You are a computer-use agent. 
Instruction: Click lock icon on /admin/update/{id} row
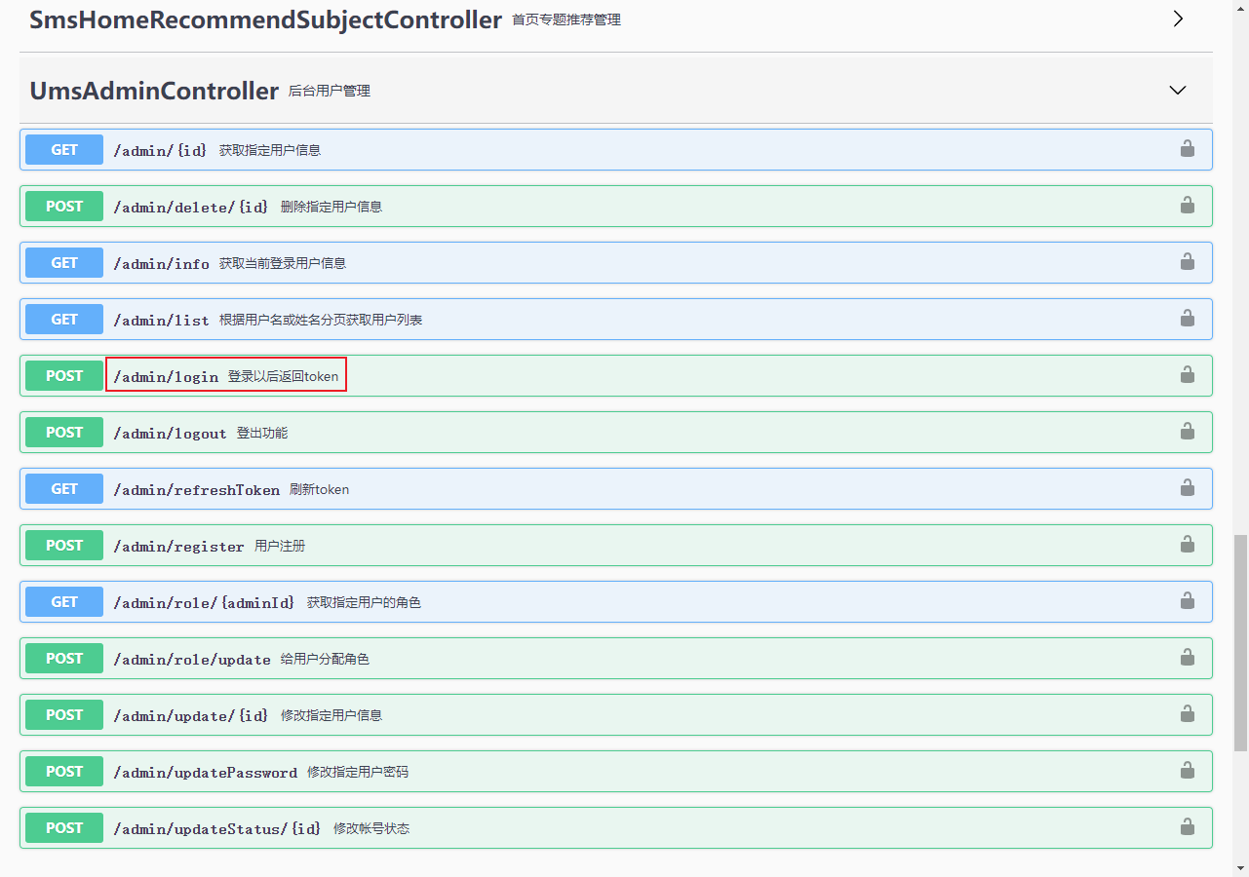(x=1187, y=714)
